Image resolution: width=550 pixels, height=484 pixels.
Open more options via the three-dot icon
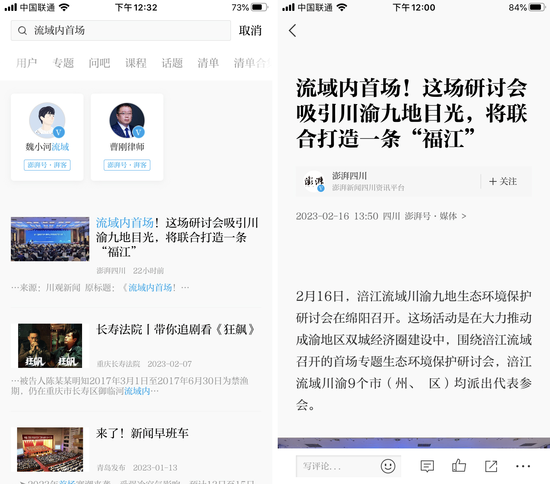coord(523,466)
